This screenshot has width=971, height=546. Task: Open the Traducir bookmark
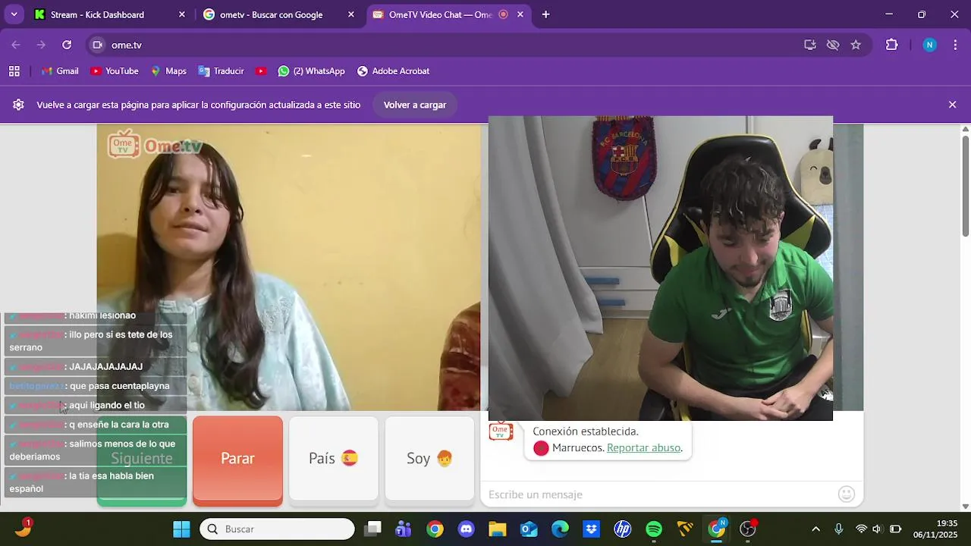tap(221, 71)
